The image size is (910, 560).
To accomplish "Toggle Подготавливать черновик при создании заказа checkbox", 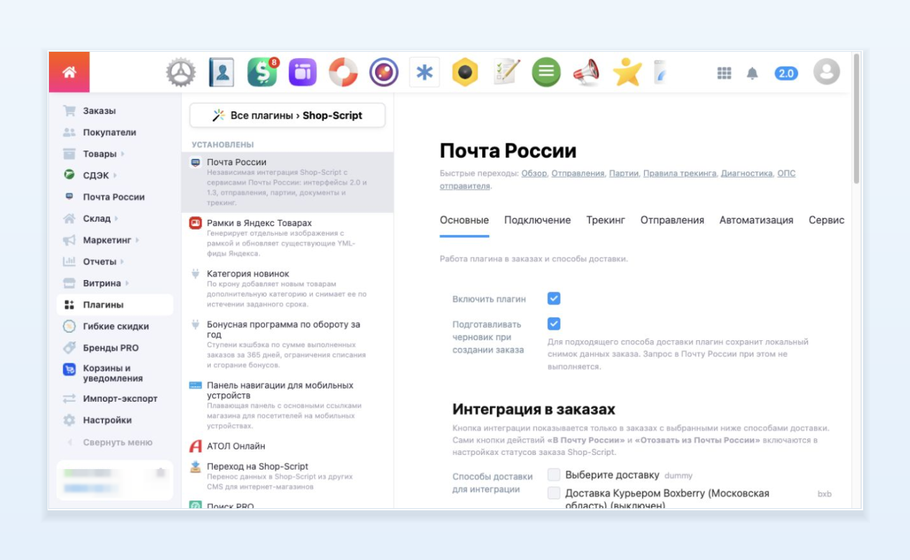I will (x=554, y=324).
